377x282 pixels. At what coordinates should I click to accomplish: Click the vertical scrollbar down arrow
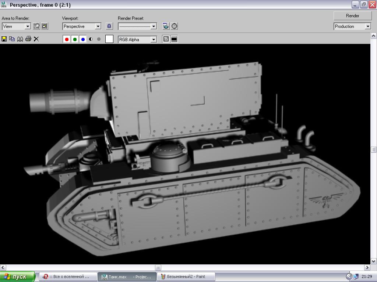[x=374, y=261]
